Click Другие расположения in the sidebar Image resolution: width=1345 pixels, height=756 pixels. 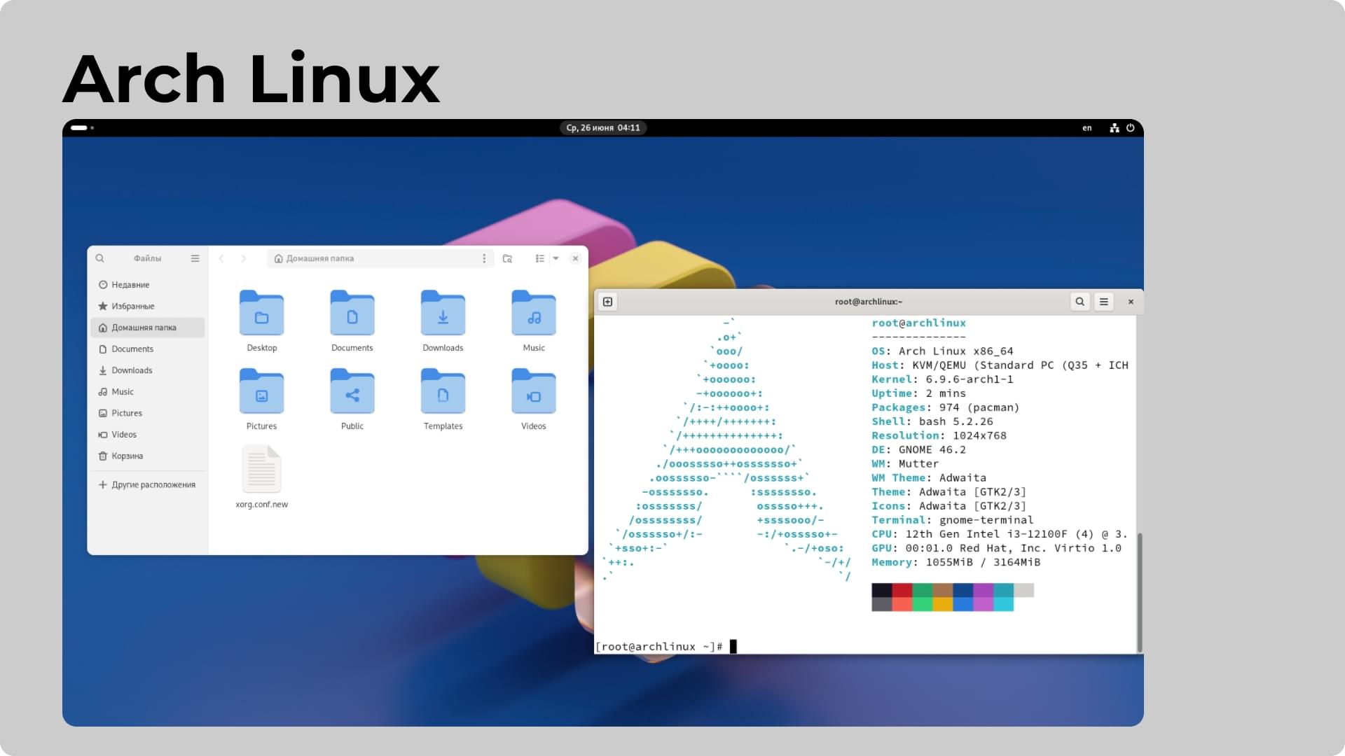pos(147,484)
